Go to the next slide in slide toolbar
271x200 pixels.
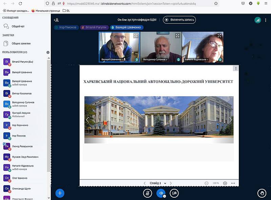[171, 183]
